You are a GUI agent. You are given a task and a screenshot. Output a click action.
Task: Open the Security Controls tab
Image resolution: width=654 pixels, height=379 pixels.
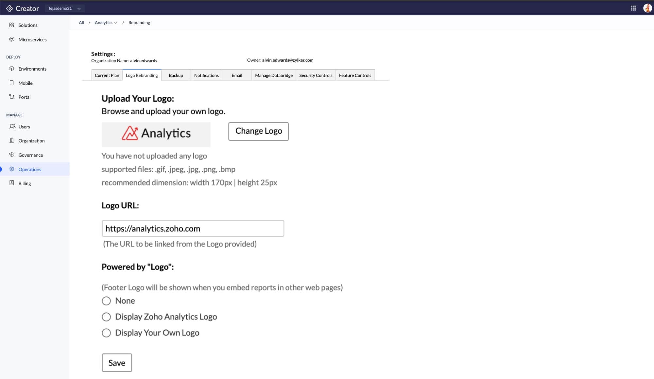316,75
